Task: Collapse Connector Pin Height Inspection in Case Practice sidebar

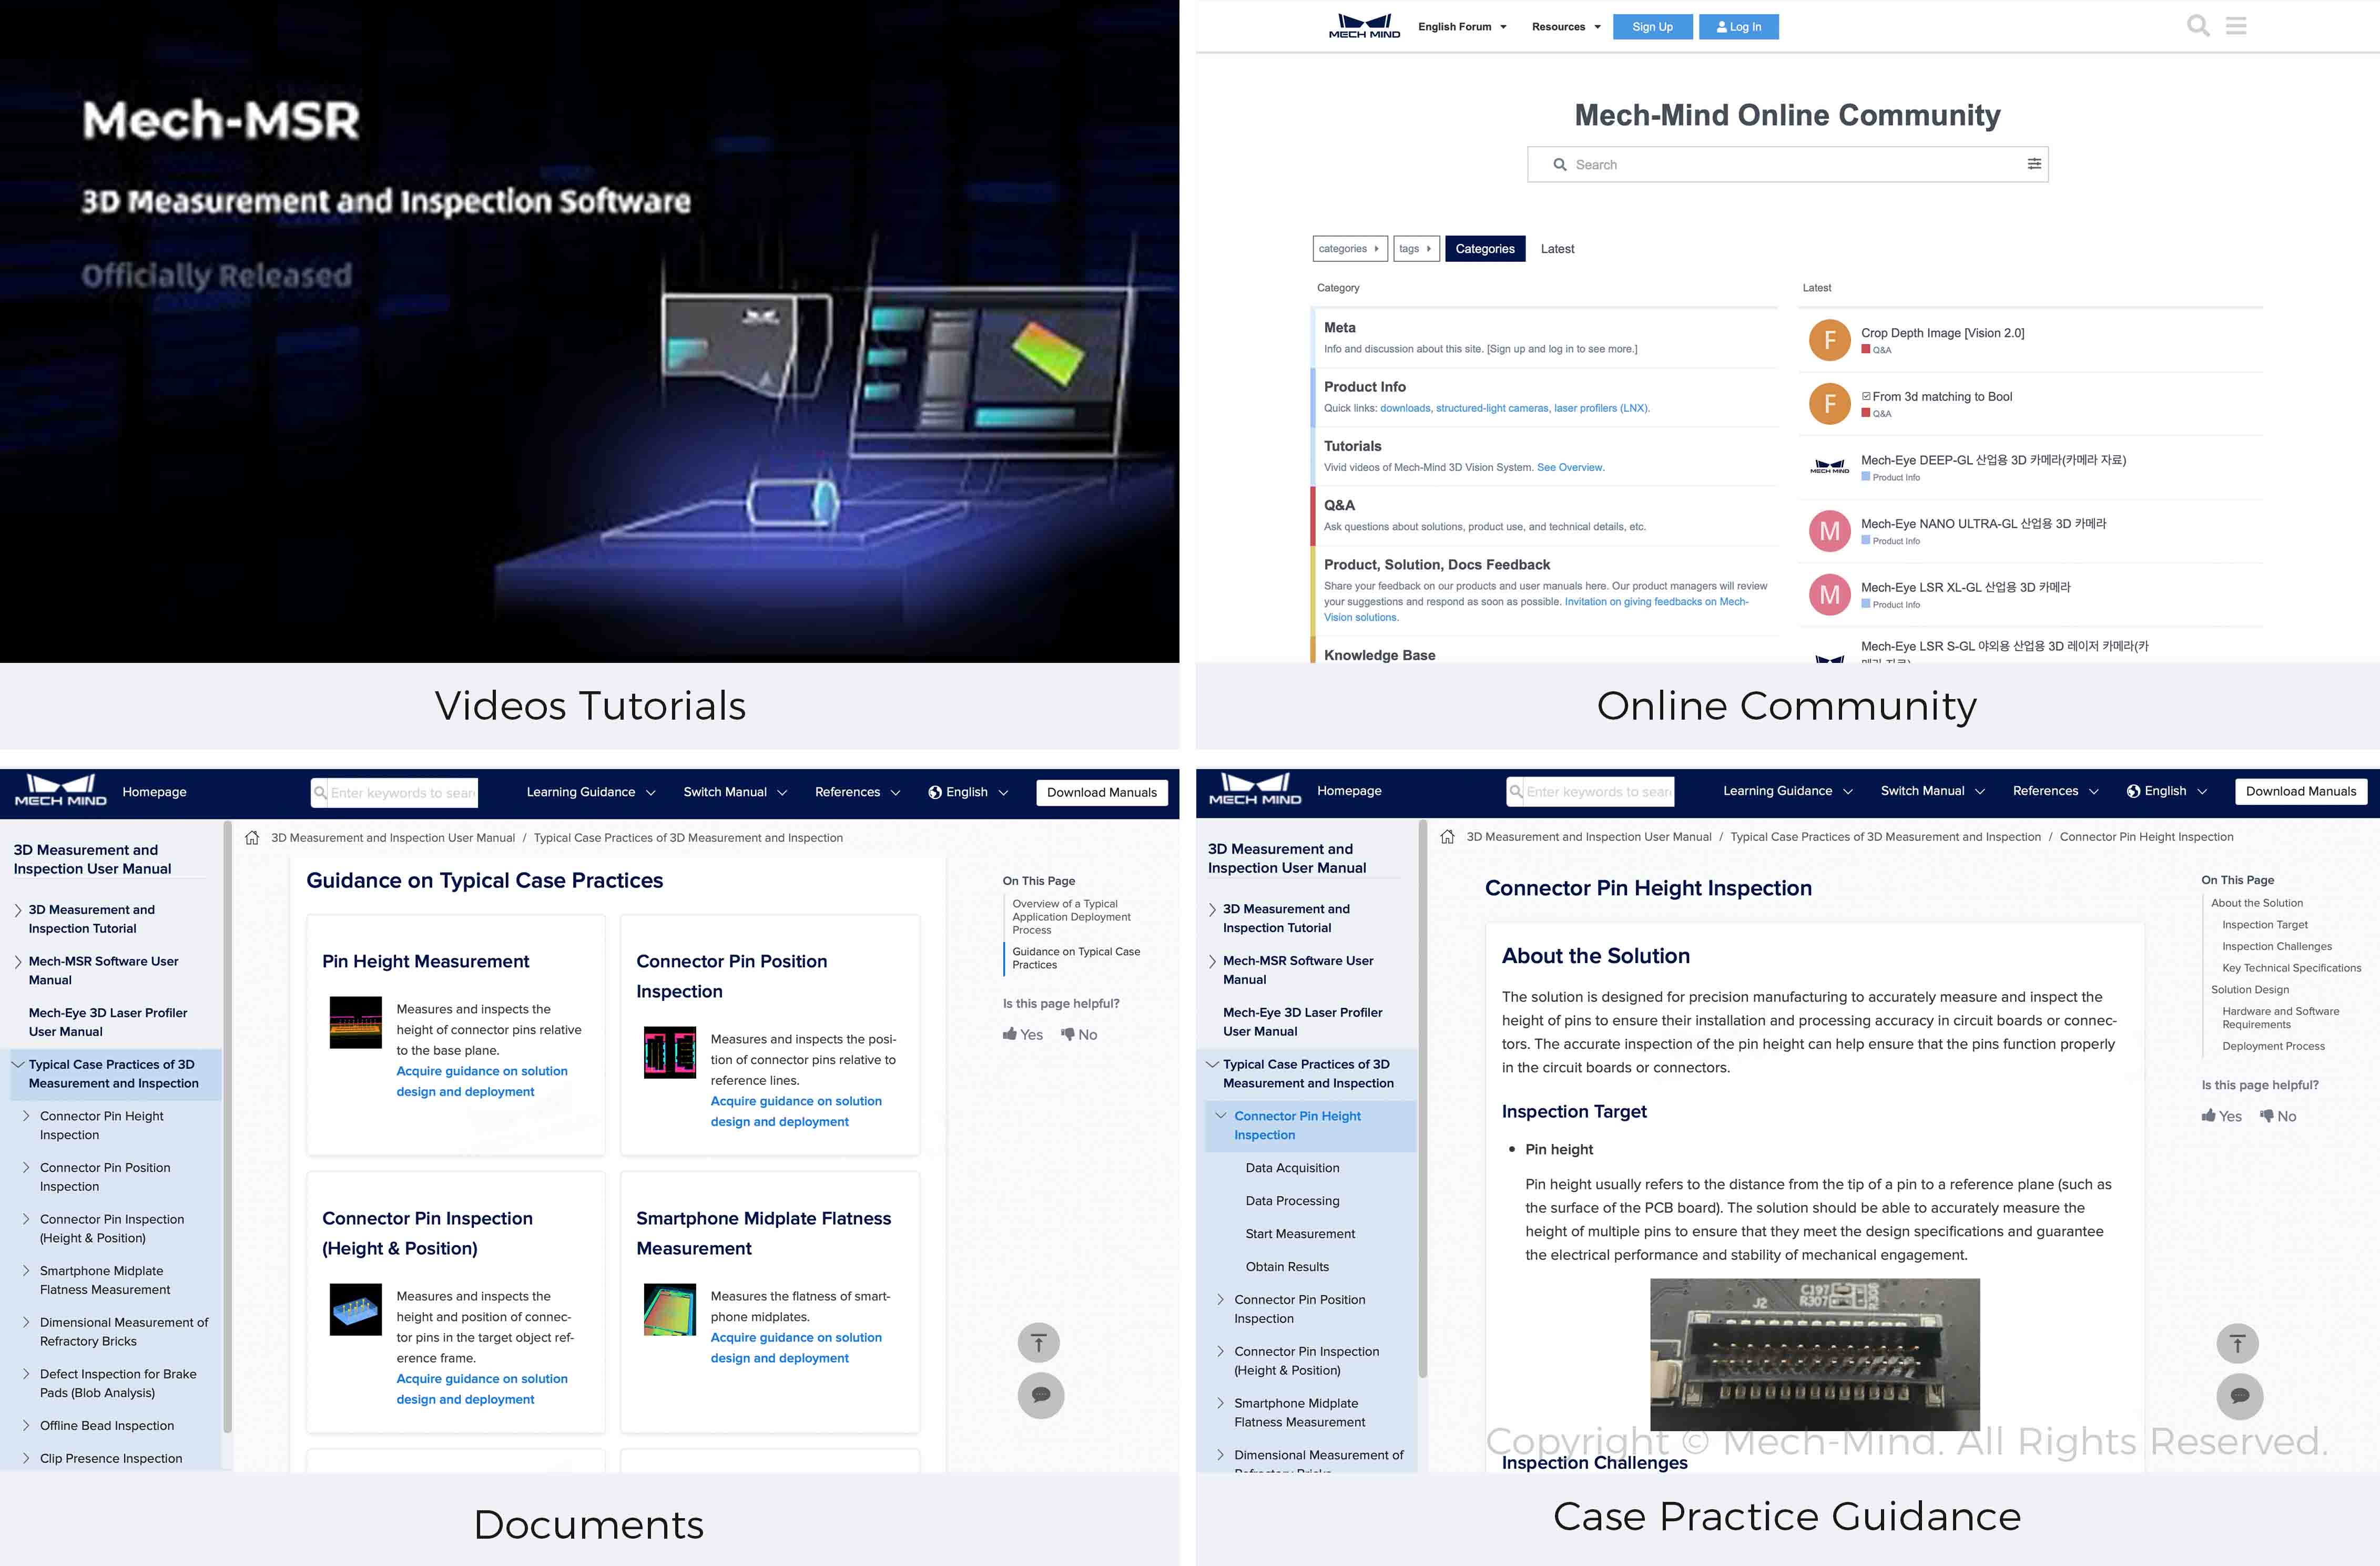Action: [x=1221, y=1117]
